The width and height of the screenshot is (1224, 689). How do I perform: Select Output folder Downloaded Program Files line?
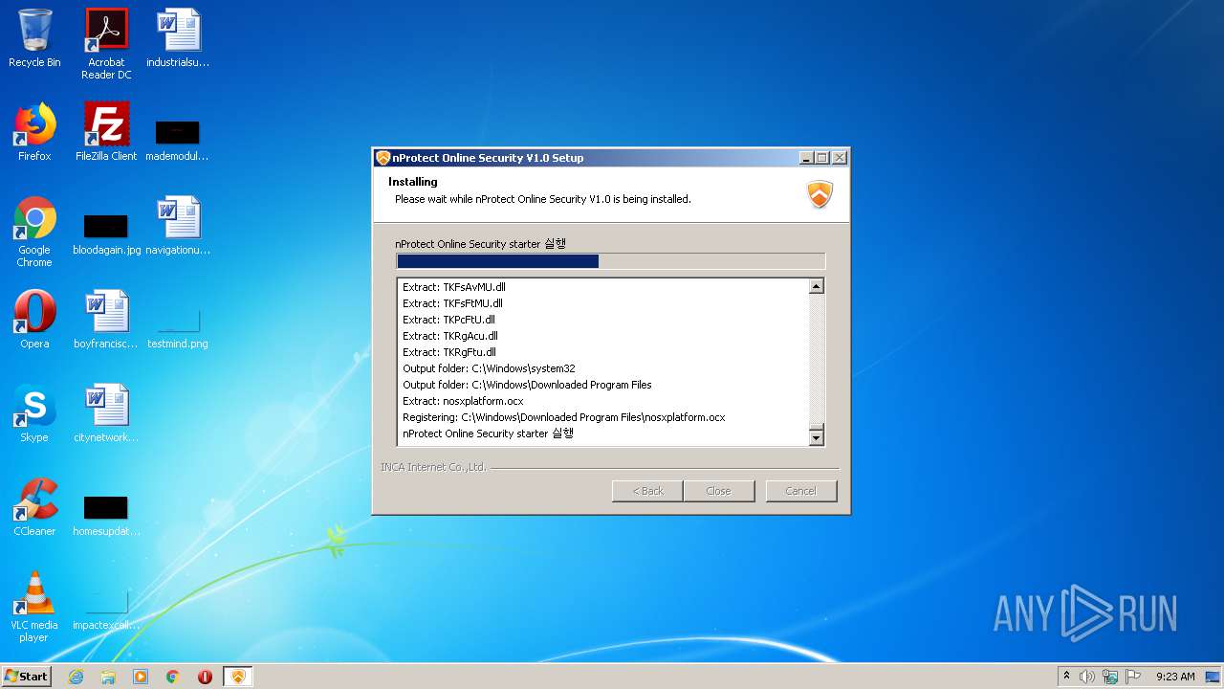pyautogui.click(x=527, y=385)
